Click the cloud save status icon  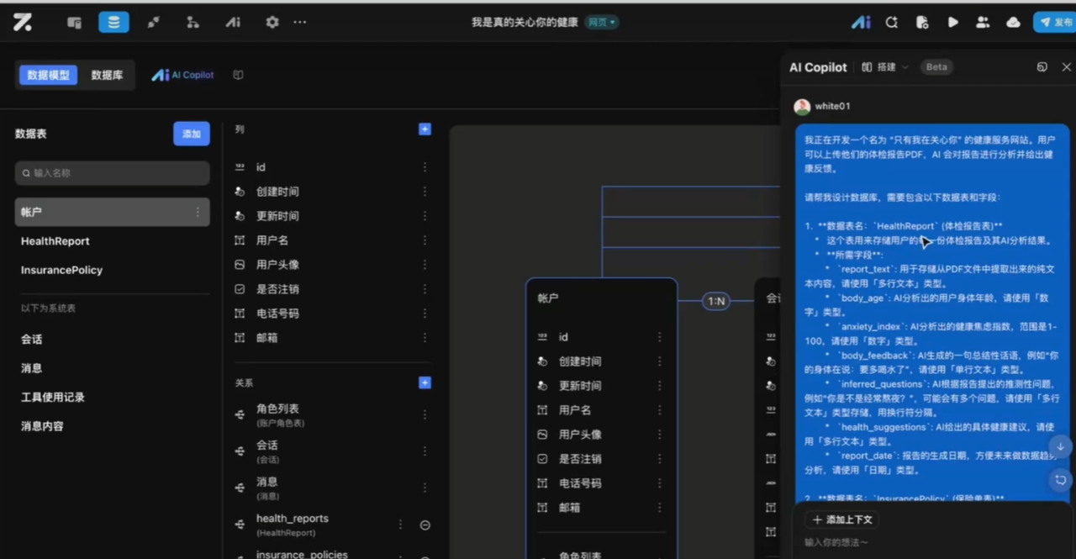click(1013, 23)
